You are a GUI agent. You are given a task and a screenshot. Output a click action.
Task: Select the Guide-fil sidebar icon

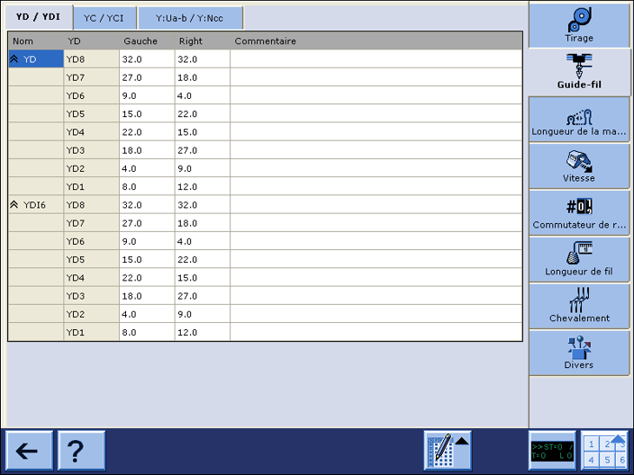click(578, 72)
